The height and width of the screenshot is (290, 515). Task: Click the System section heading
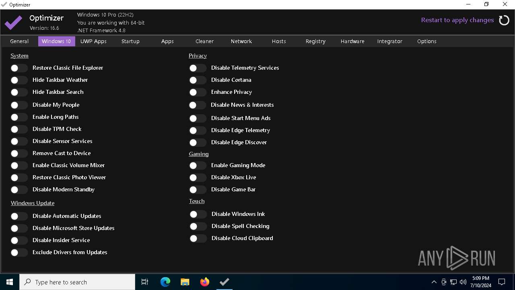tap(19, 56)
